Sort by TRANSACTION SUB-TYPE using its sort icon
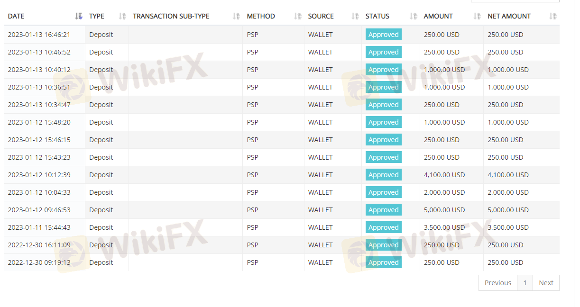The image size is (580, 307). click(236, 16)
